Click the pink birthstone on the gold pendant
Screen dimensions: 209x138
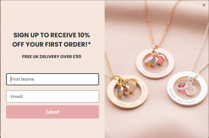pos(126,90)
